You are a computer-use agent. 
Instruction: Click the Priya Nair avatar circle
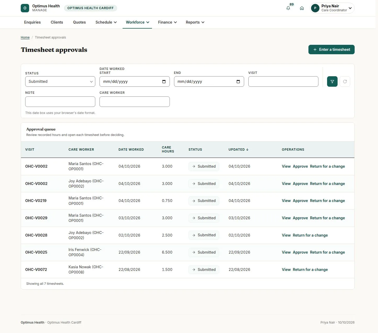(315, 8)
